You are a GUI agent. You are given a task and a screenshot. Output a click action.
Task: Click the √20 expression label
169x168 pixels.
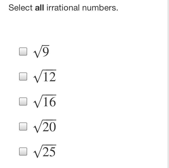(x=45, y=126)
